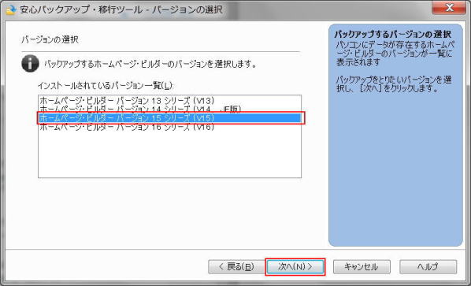Viewport: 471px width, 286px height.
Task: Click the round info icon
Action: (x=30, y=63)
